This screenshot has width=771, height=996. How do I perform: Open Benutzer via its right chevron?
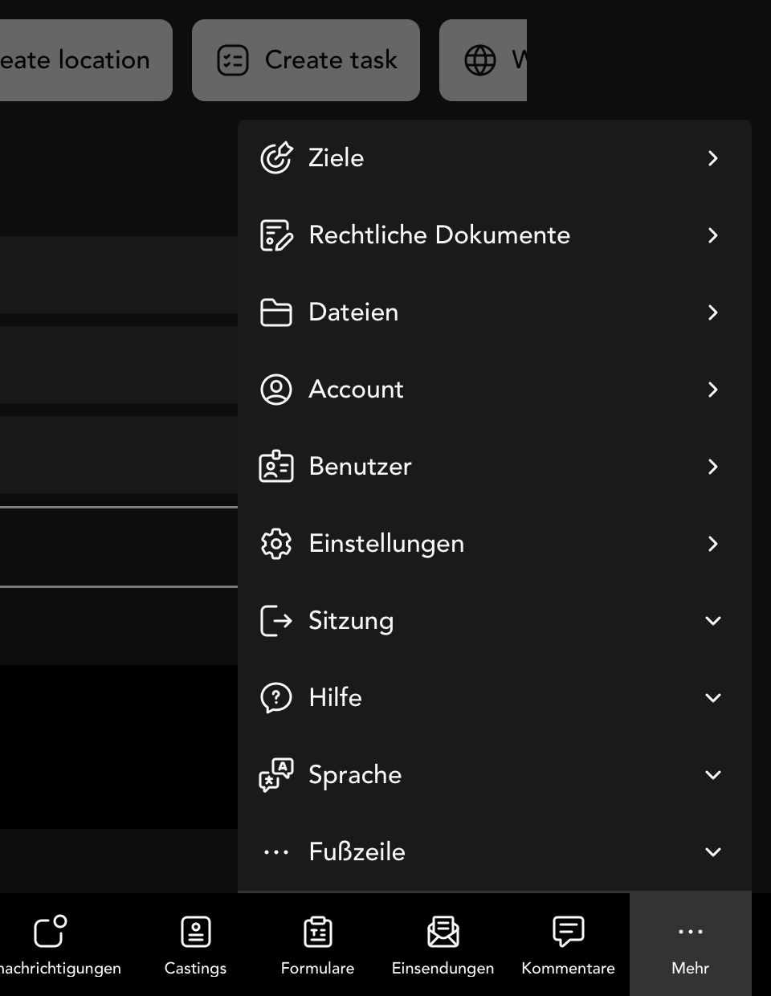pyautogui.click(x=713, y=467)
